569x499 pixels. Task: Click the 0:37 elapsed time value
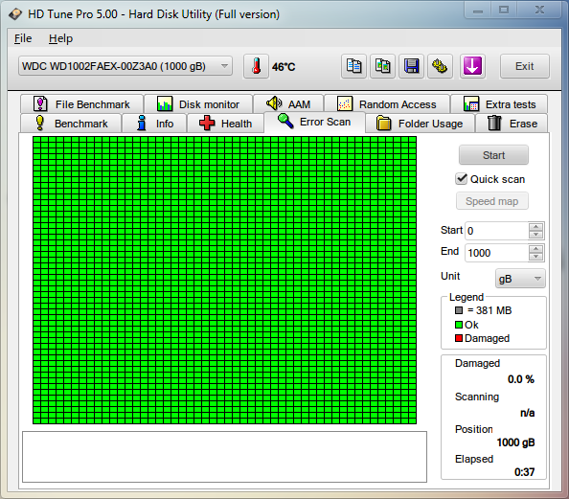click(524, 472)
